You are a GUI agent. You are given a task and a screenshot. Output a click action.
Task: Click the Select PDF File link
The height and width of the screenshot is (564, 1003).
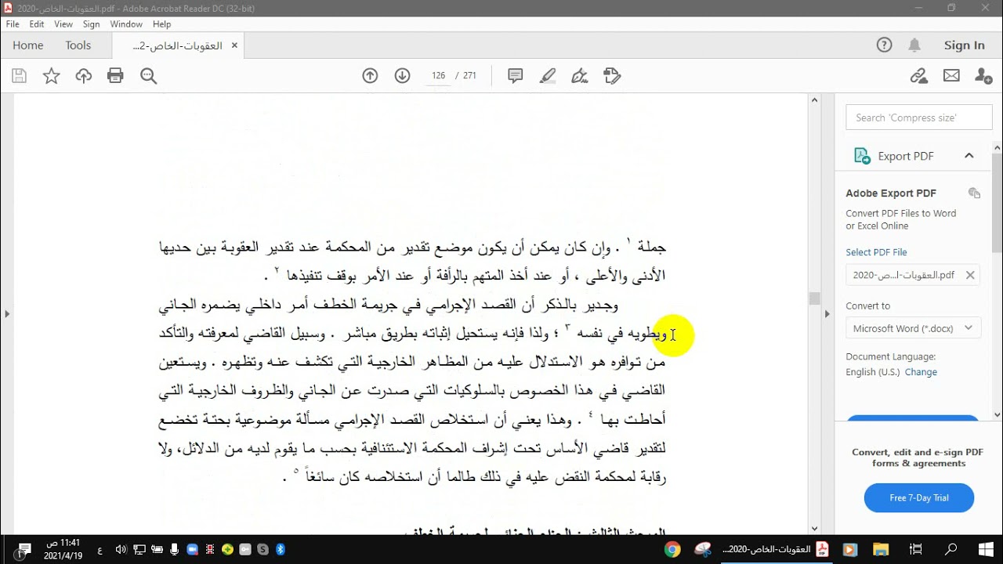pos(876,252)
